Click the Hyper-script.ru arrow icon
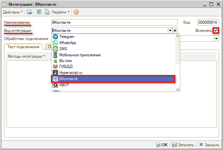Viewport: 223px width, 150px height. pyautogui.click(x=55, y=73)
